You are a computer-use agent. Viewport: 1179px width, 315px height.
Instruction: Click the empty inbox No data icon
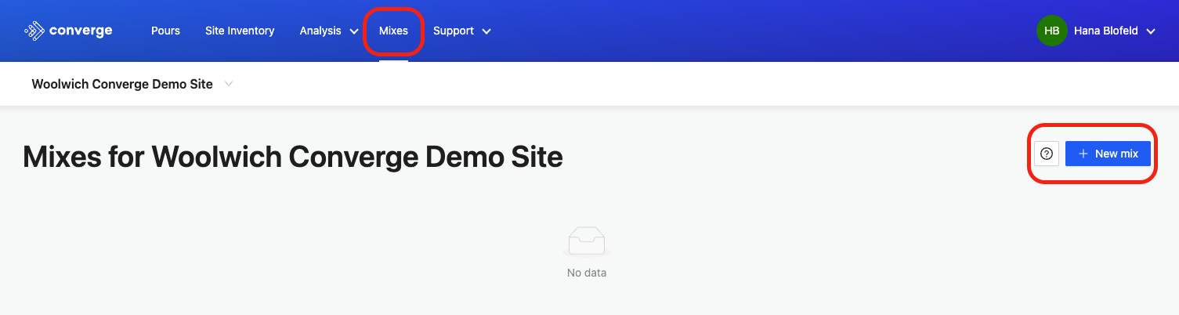[x=587, y=241]
